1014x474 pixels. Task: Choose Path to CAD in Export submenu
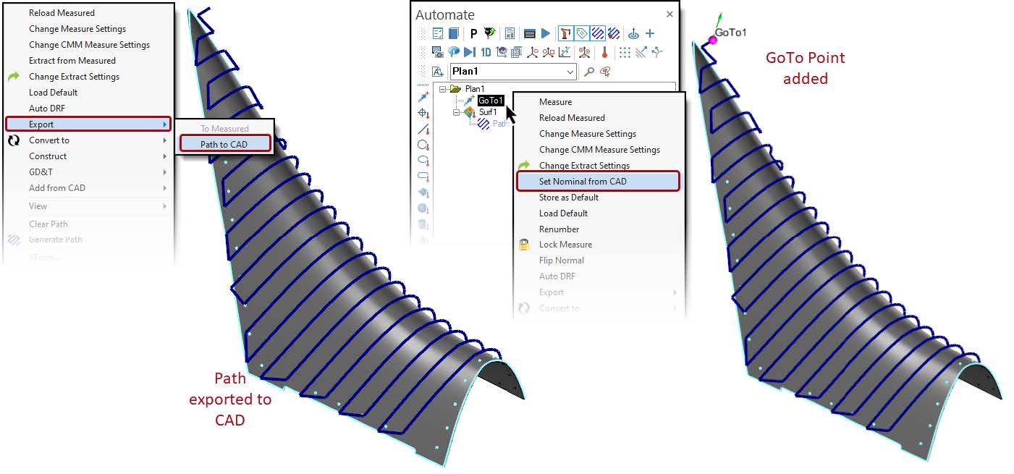tap(224, 145)
